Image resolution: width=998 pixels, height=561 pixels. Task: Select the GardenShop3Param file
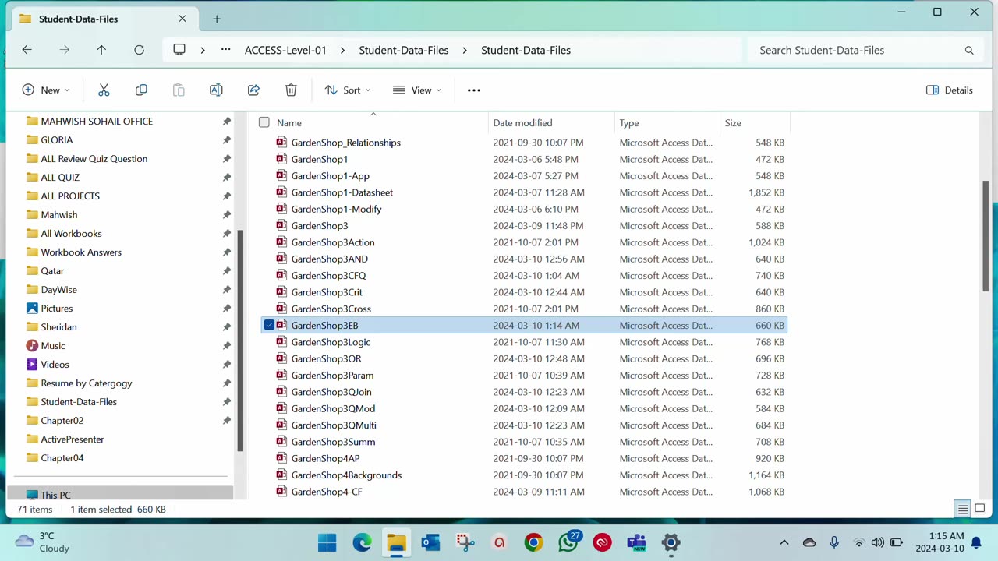pyautogui.click(x=332, y=376)
